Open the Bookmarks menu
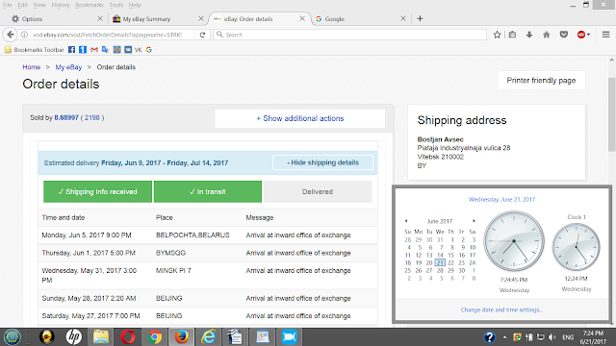This screenshot has width=616, height=346. click(90, 5)
